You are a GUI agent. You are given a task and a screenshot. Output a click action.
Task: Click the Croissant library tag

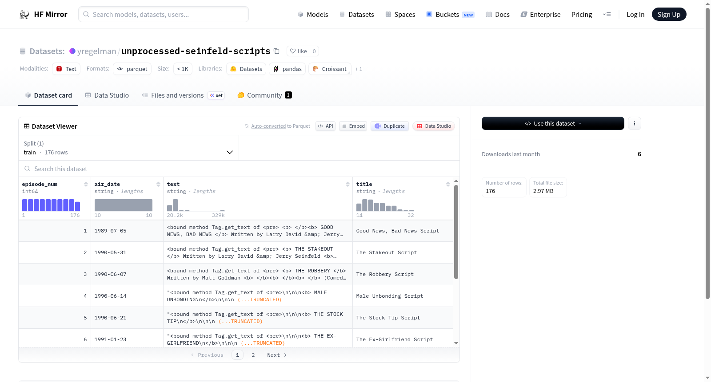[330, 69]
